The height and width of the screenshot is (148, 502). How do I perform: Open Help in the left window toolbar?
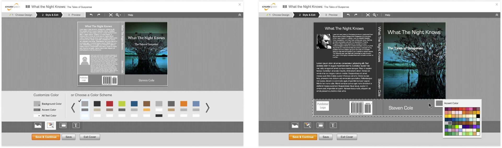(130, 15)
